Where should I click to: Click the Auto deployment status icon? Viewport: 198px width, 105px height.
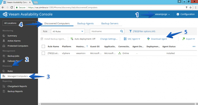(72, 39)
